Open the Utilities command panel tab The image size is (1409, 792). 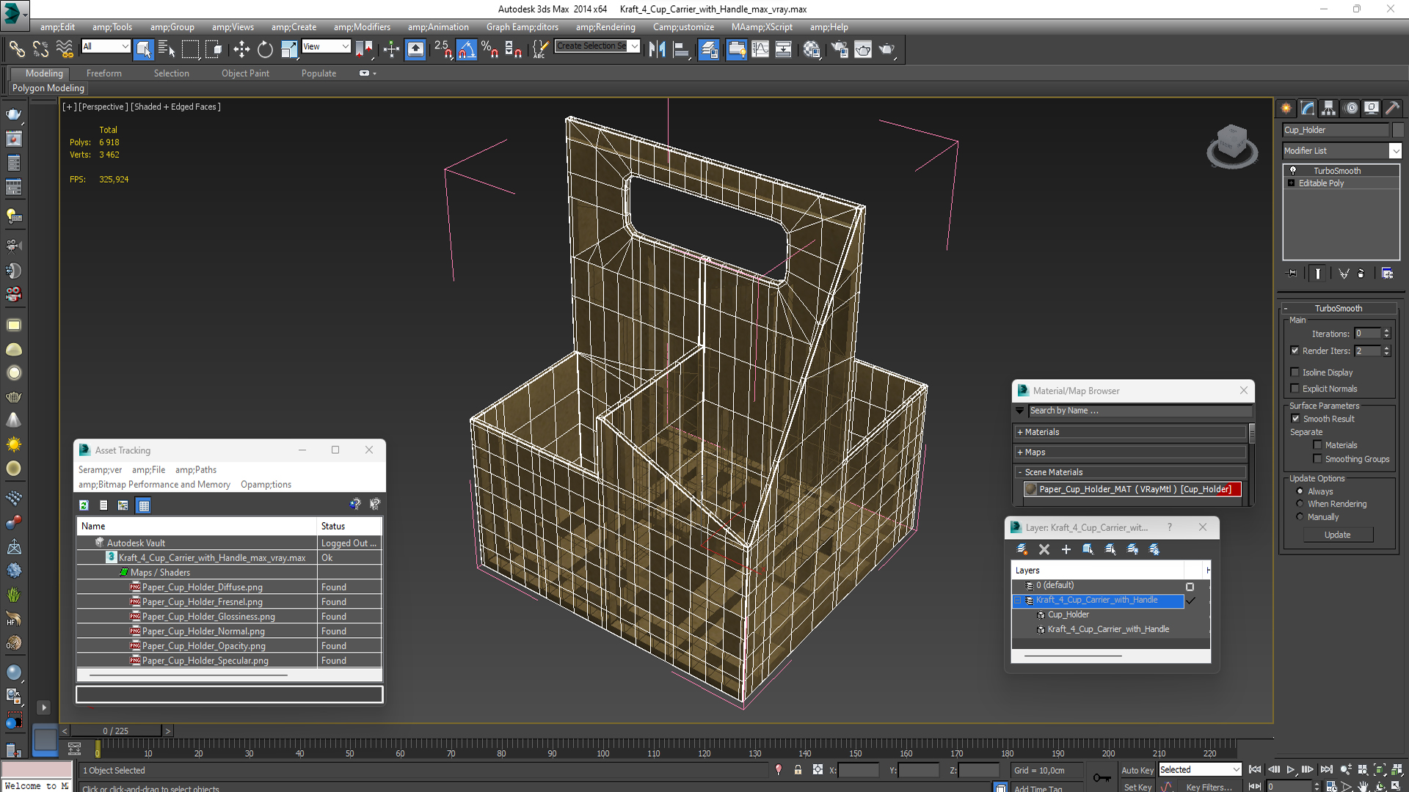[1392, 108]
